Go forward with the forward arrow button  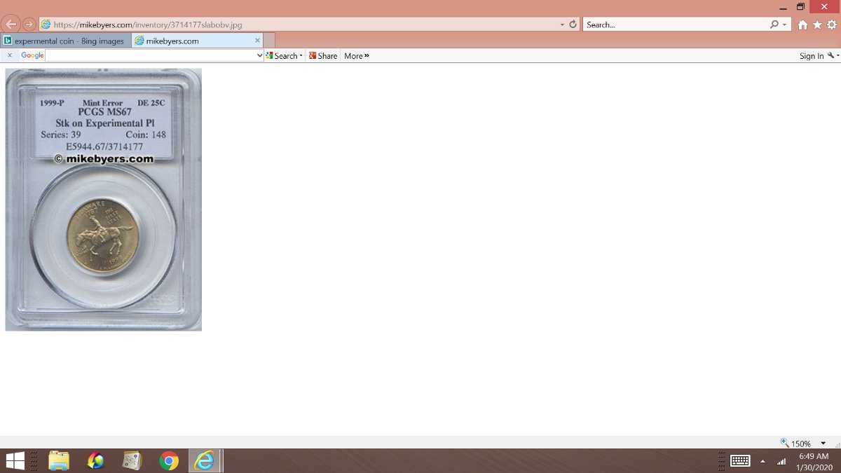click(x=29, y=24)
